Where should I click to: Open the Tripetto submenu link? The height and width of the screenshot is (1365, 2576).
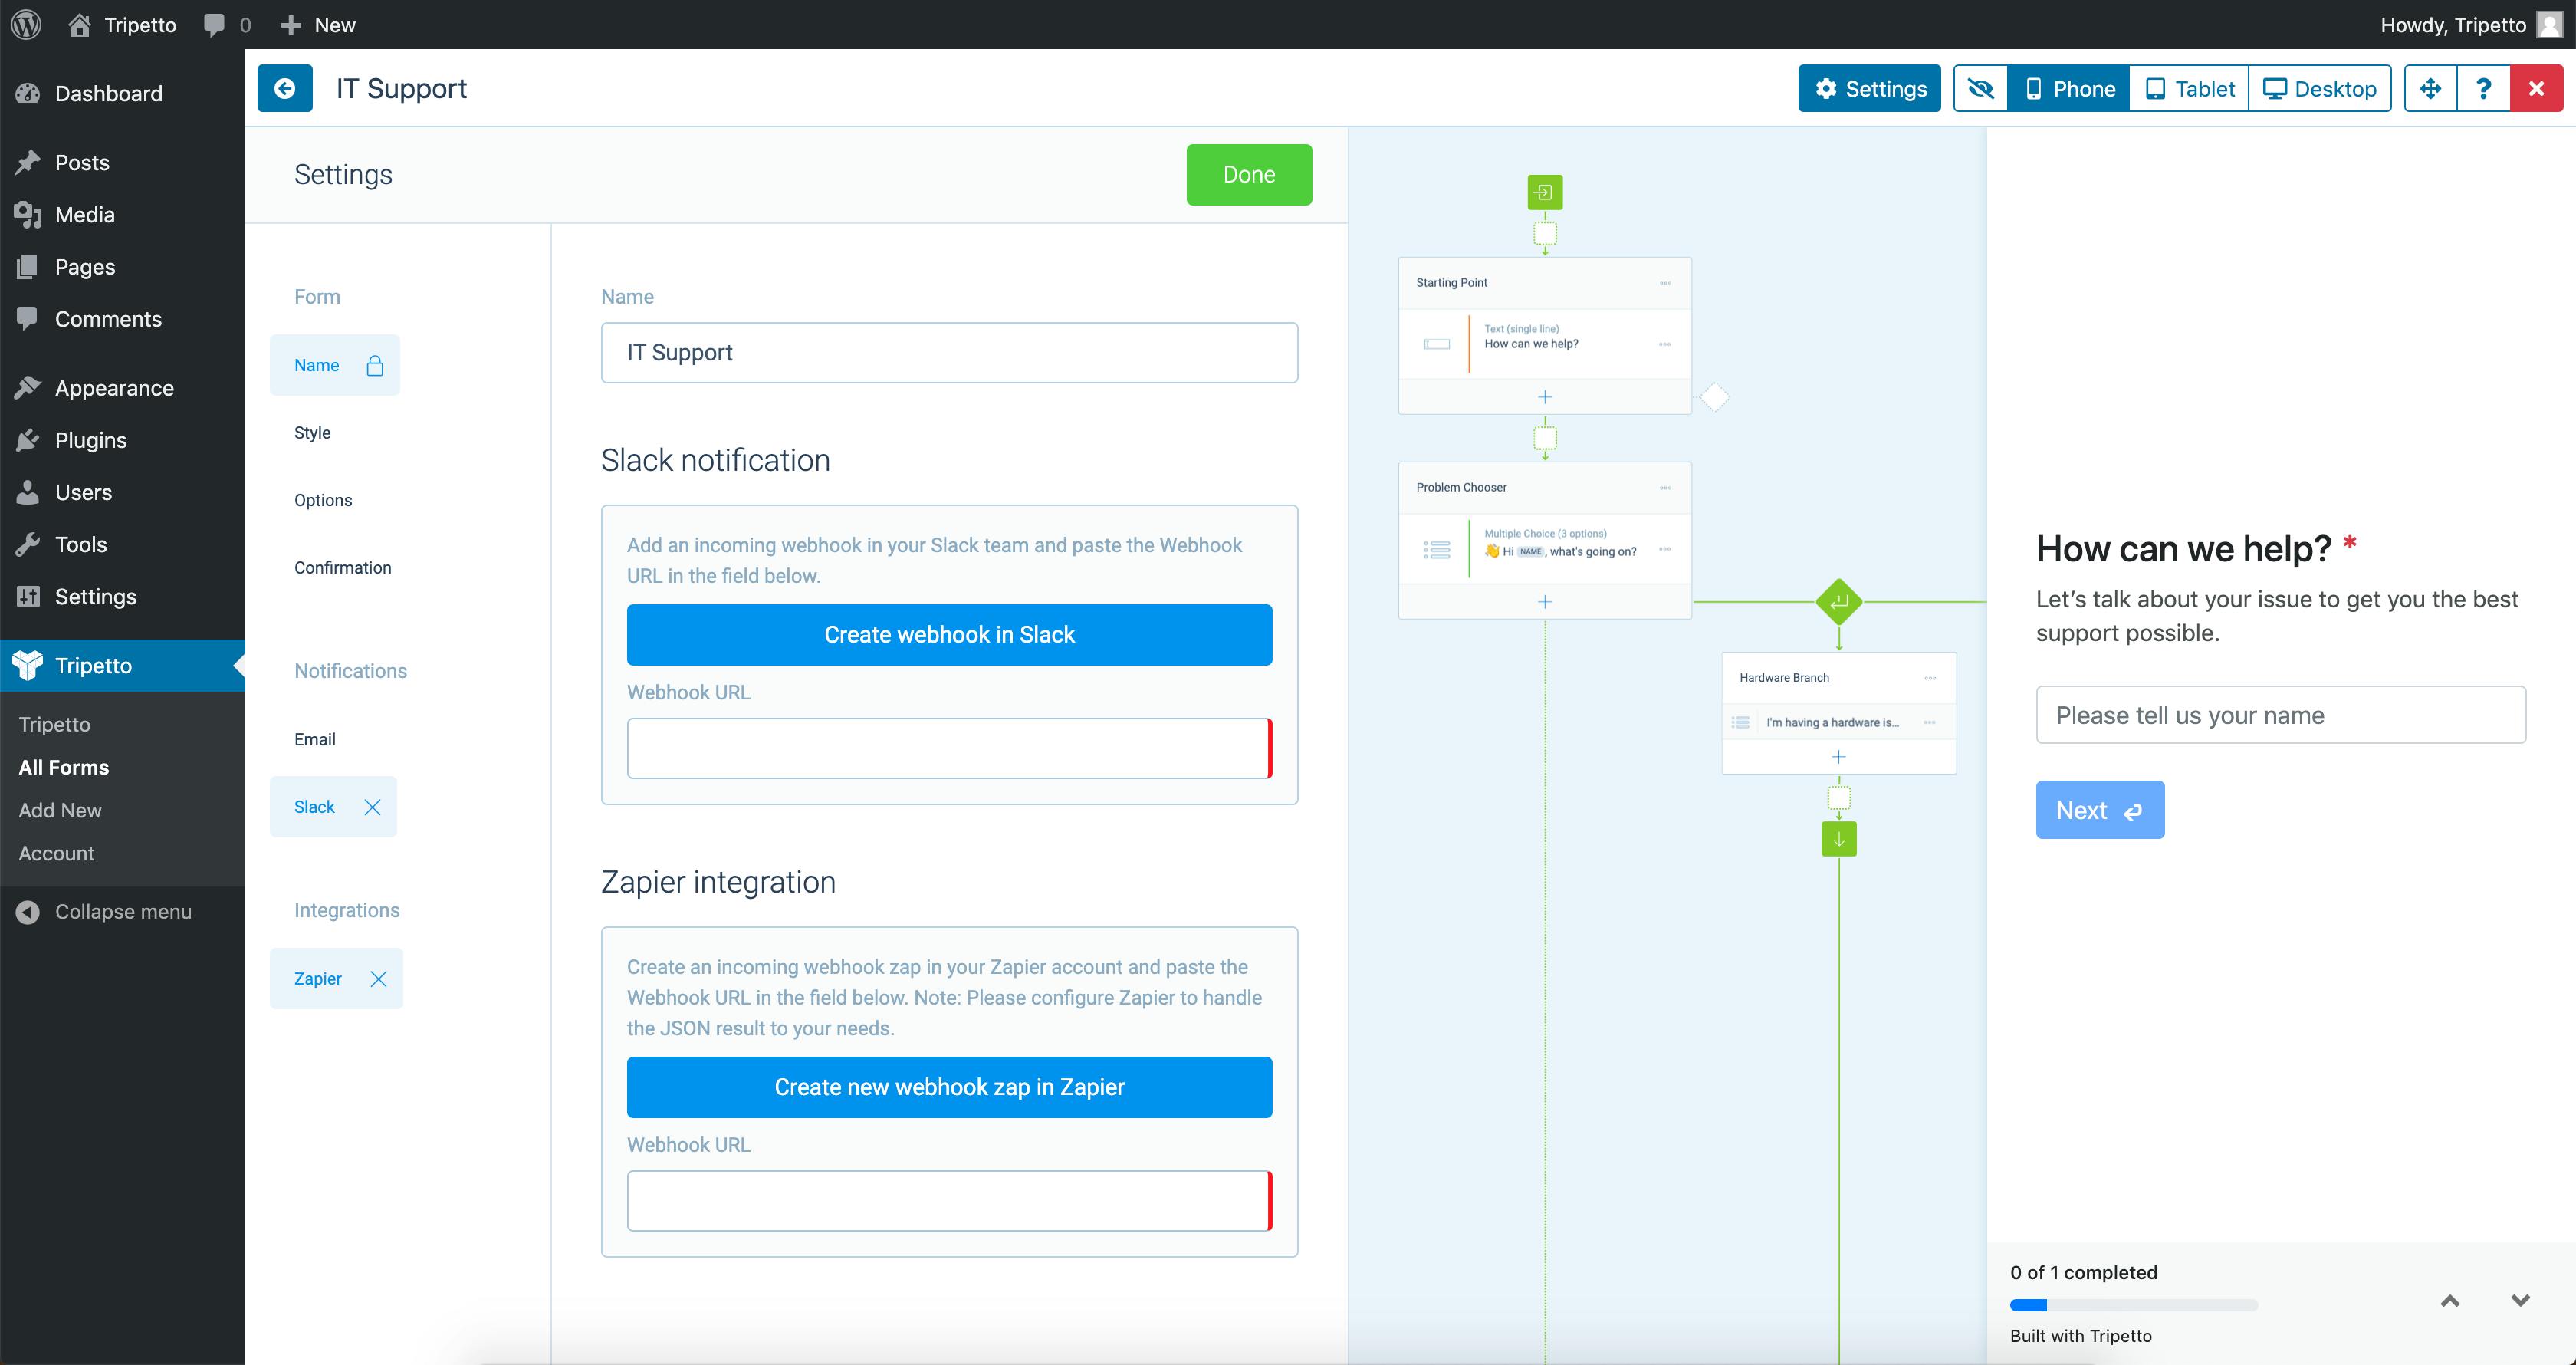pyautogui.click(x=54, y=724)
